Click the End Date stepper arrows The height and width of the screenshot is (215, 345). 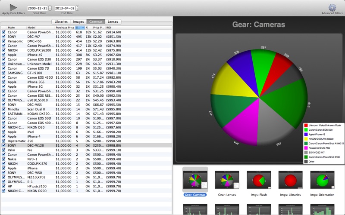[77, 8]
